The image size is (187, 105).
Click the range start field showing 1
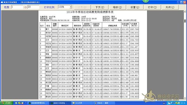[x=17, y=7]
